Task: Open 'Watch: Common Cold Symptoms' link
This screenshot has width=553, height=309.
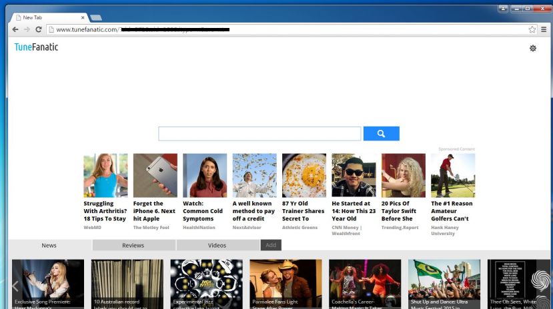Action: point(203,211)
